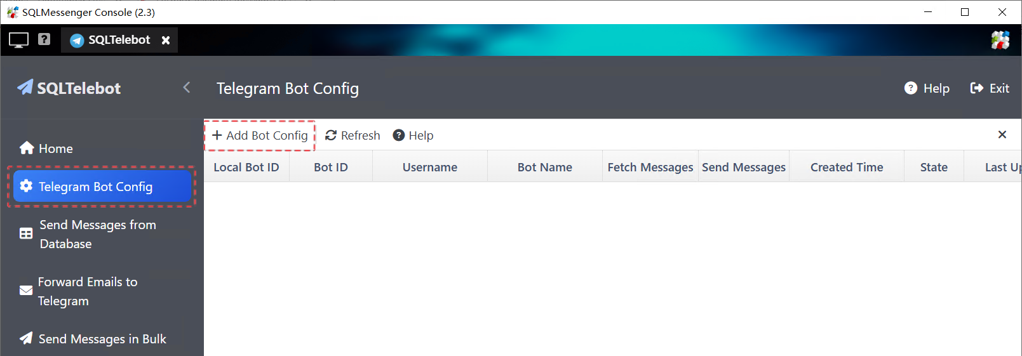Image resolution: width=1022 pixels, height=356 pixels.
Task: Click the SQLMessenger logo icon at top right
Action: coord(1000,40)
